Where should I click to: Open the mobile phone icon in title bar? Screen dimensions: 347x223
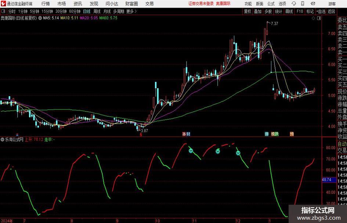pyautogui.click(x=303, y=4)
